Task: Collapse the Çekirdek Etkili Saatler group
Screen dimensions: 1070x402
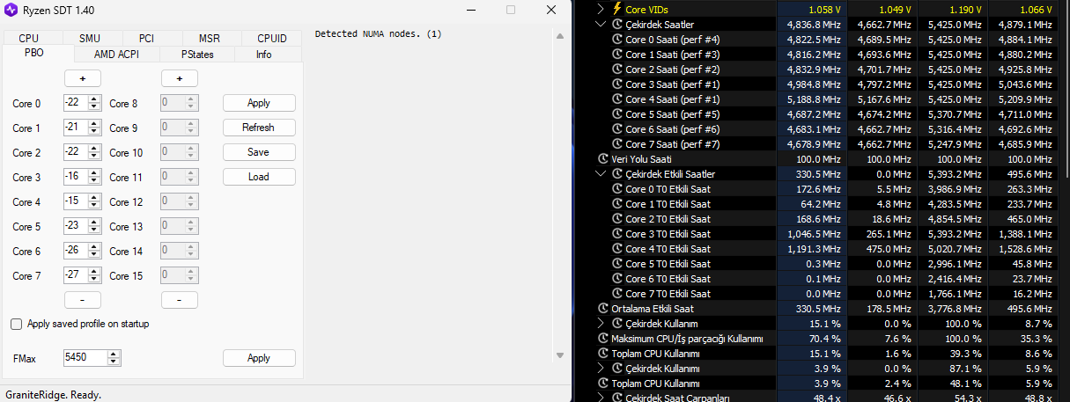Action: [x=601, y=174]
